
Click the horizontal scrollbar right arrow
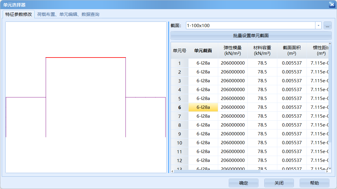(x=327, y=171)
